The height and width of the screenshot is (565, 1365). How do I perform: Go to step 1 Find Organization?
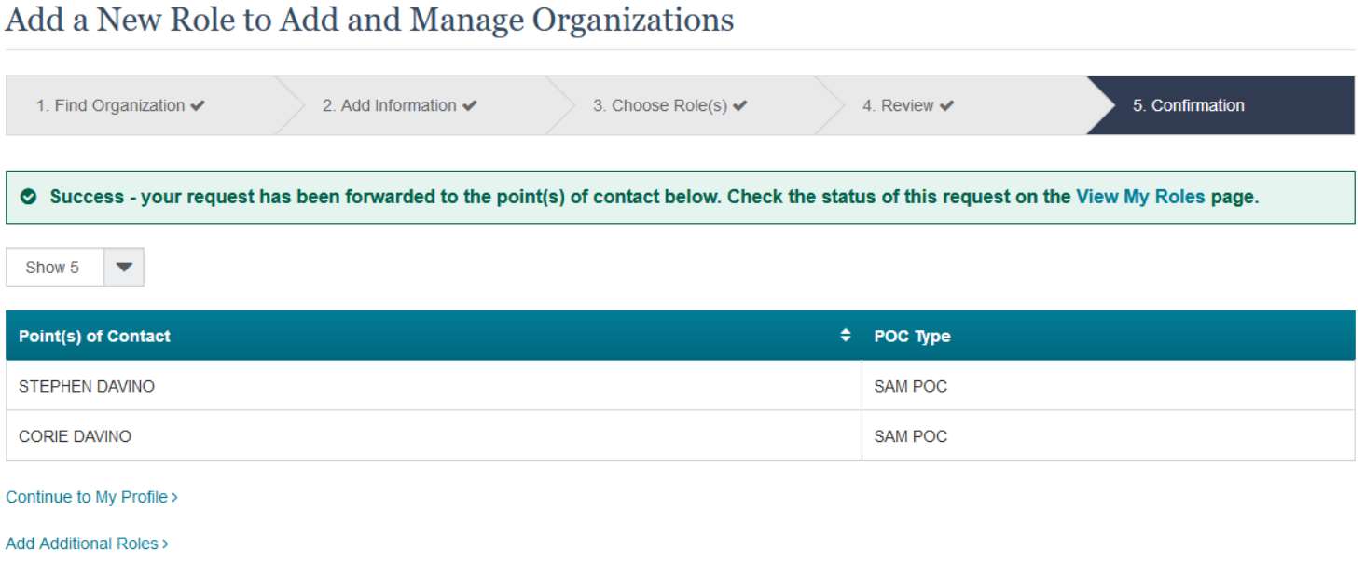point(110,106)
